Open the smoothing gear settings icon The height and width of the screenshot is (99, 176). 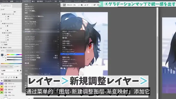click(x=82, y=5)
